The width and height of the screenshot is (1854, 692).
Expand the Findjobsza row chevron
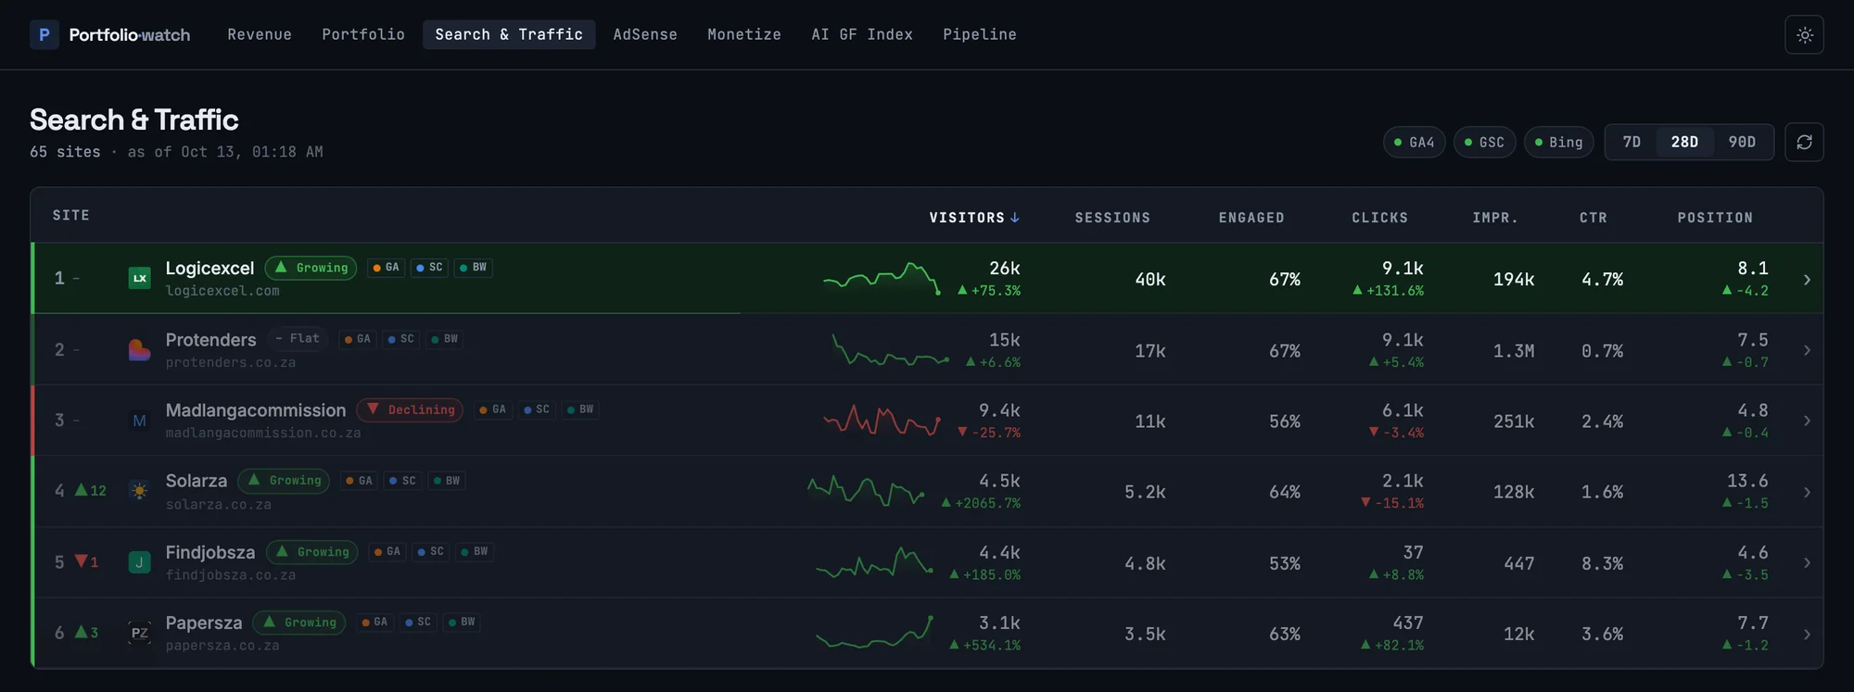pyautogui.click(x=1806, y=562)
